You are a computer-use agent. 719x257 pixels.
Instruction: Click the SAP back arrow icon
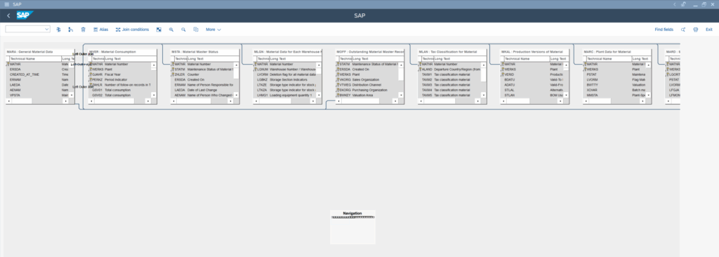(x=8, y=15)
